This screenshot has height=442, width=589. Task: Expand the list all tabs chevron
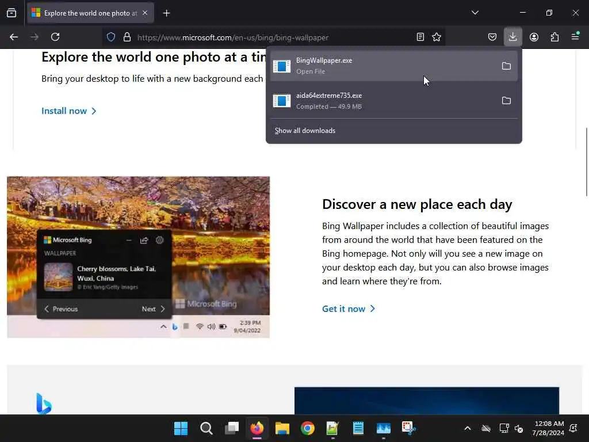[475, 13]
